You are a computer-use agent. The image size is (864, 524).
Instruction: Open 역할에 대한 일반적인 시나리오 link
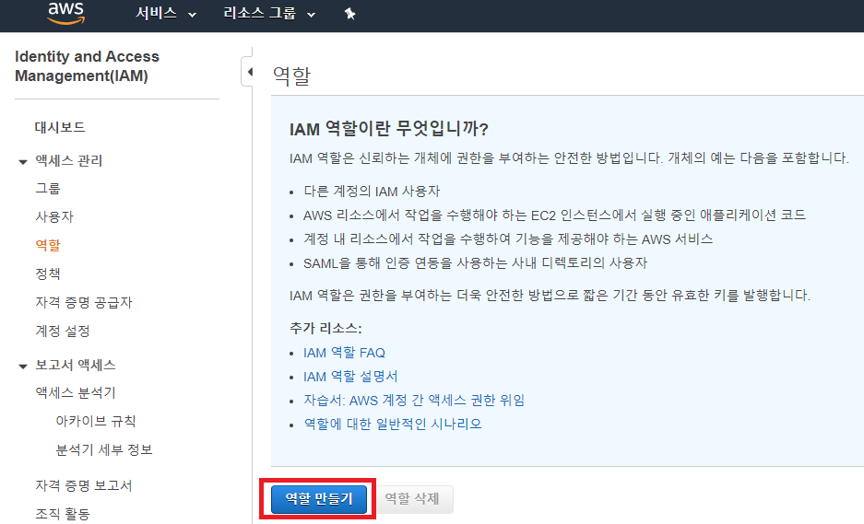pyautogui.click(x=392, y=424)
